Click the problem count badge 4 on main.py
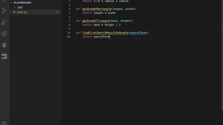Screen dimensions: 223x125 click(57, 12)
